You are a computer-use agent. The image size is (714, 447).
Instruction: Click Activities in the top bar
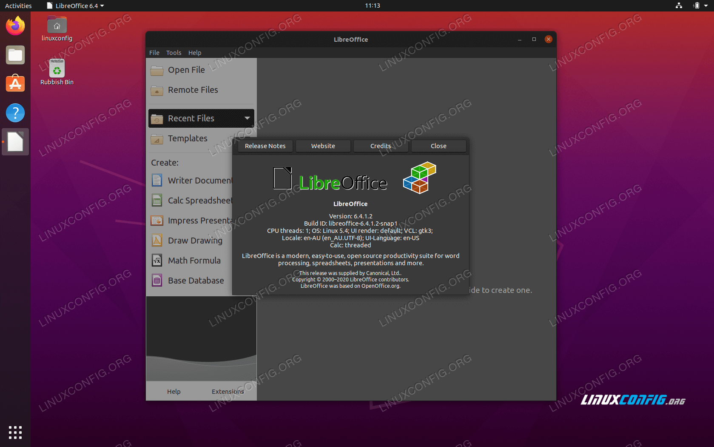(18, 6)
